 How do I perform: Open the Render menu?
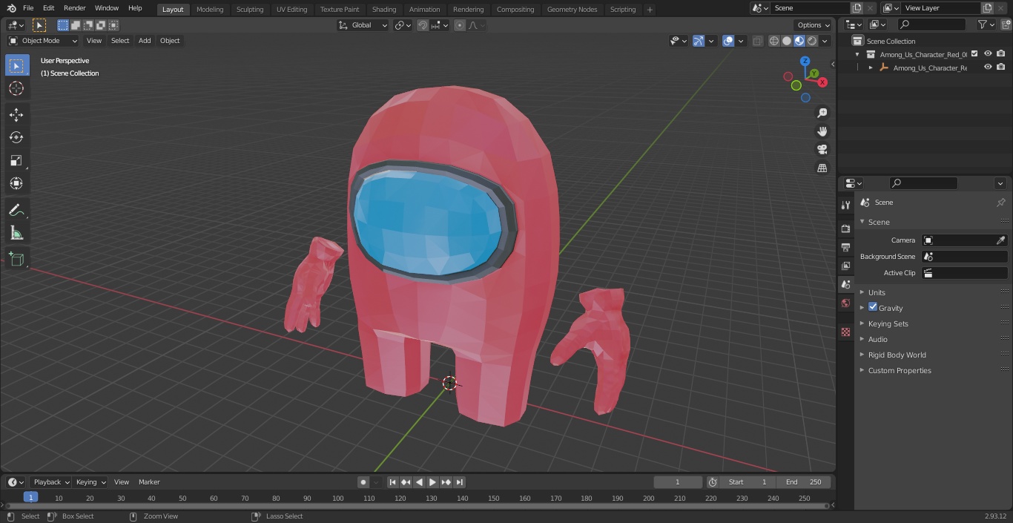point(74,8)
